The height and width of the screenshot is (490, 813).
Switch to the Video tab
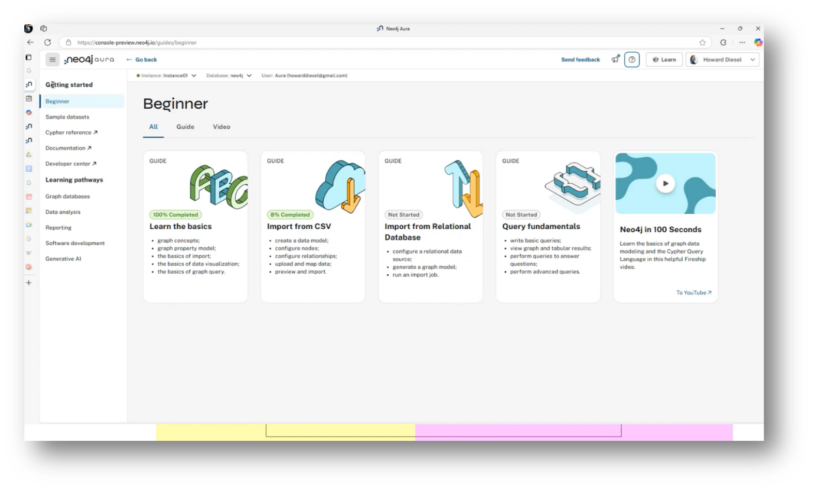tap(221, 127)
